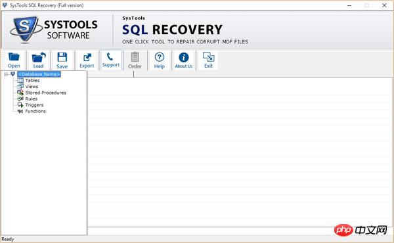Click the Order clipboard icon
The width and height of the screenshot is (394, 243).
[x=135, y=60]
